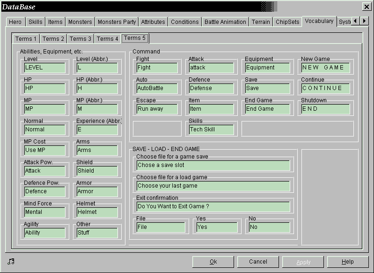Click the Normal term field
The image size is (374, 273).
44,129
